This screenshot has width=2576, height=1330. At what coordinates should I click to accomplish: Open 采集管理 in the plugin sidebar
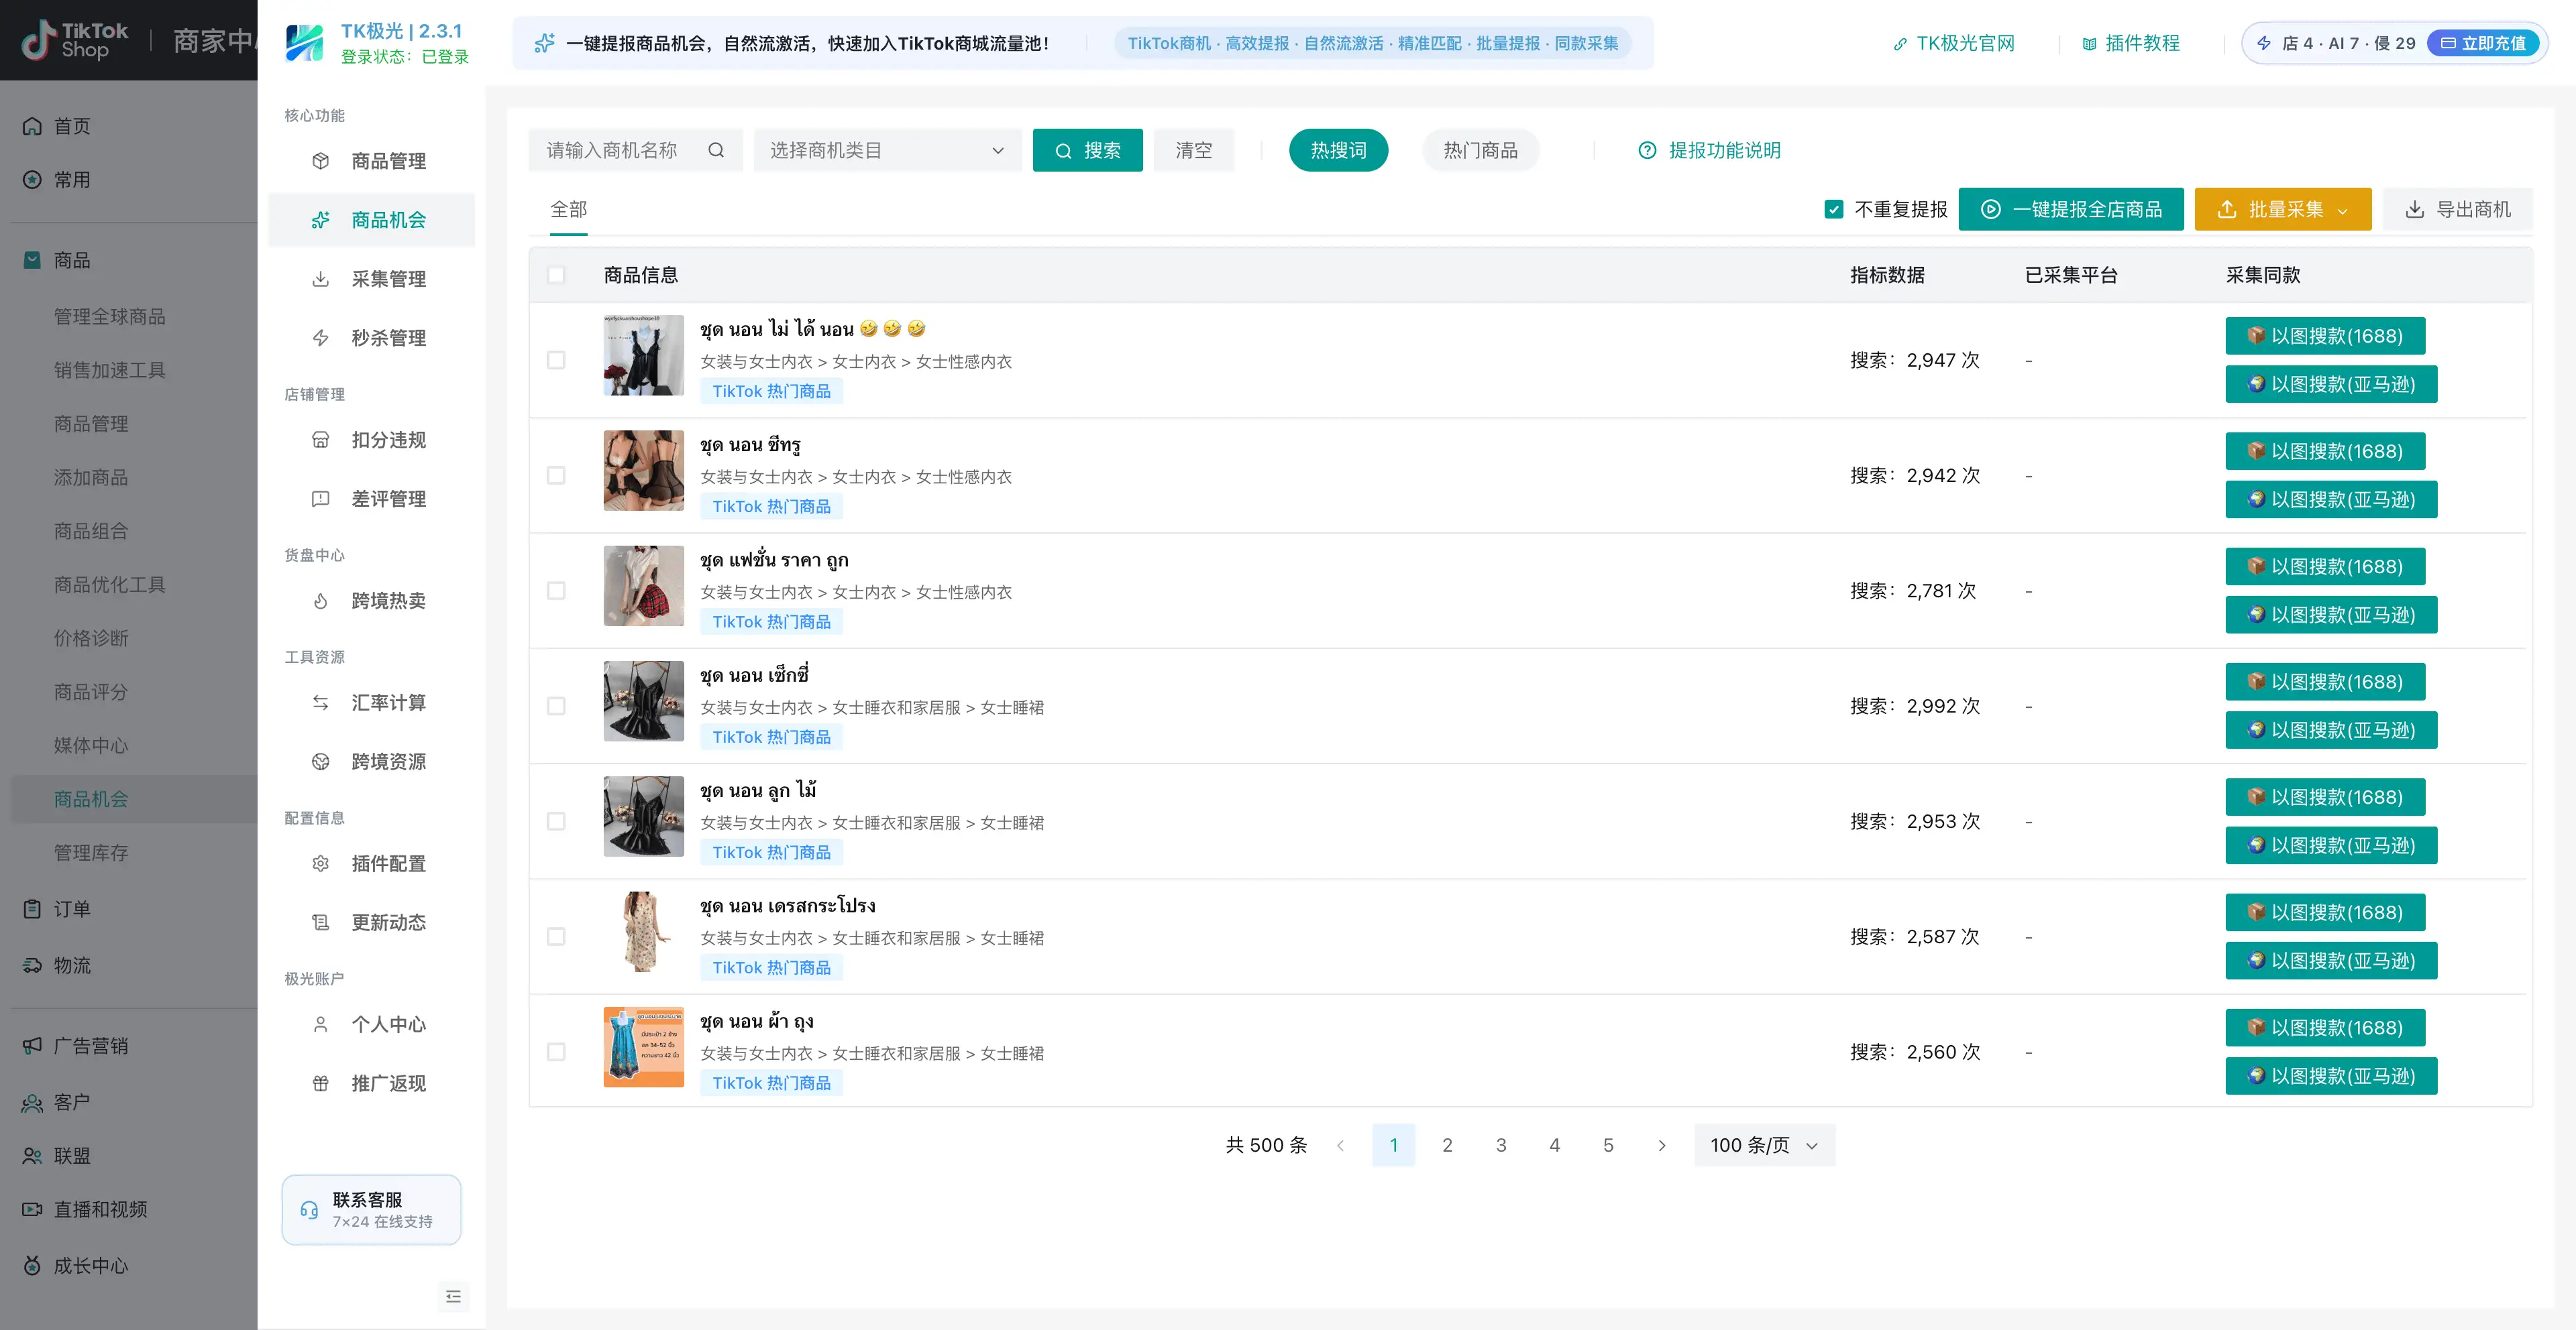[371, 279]
